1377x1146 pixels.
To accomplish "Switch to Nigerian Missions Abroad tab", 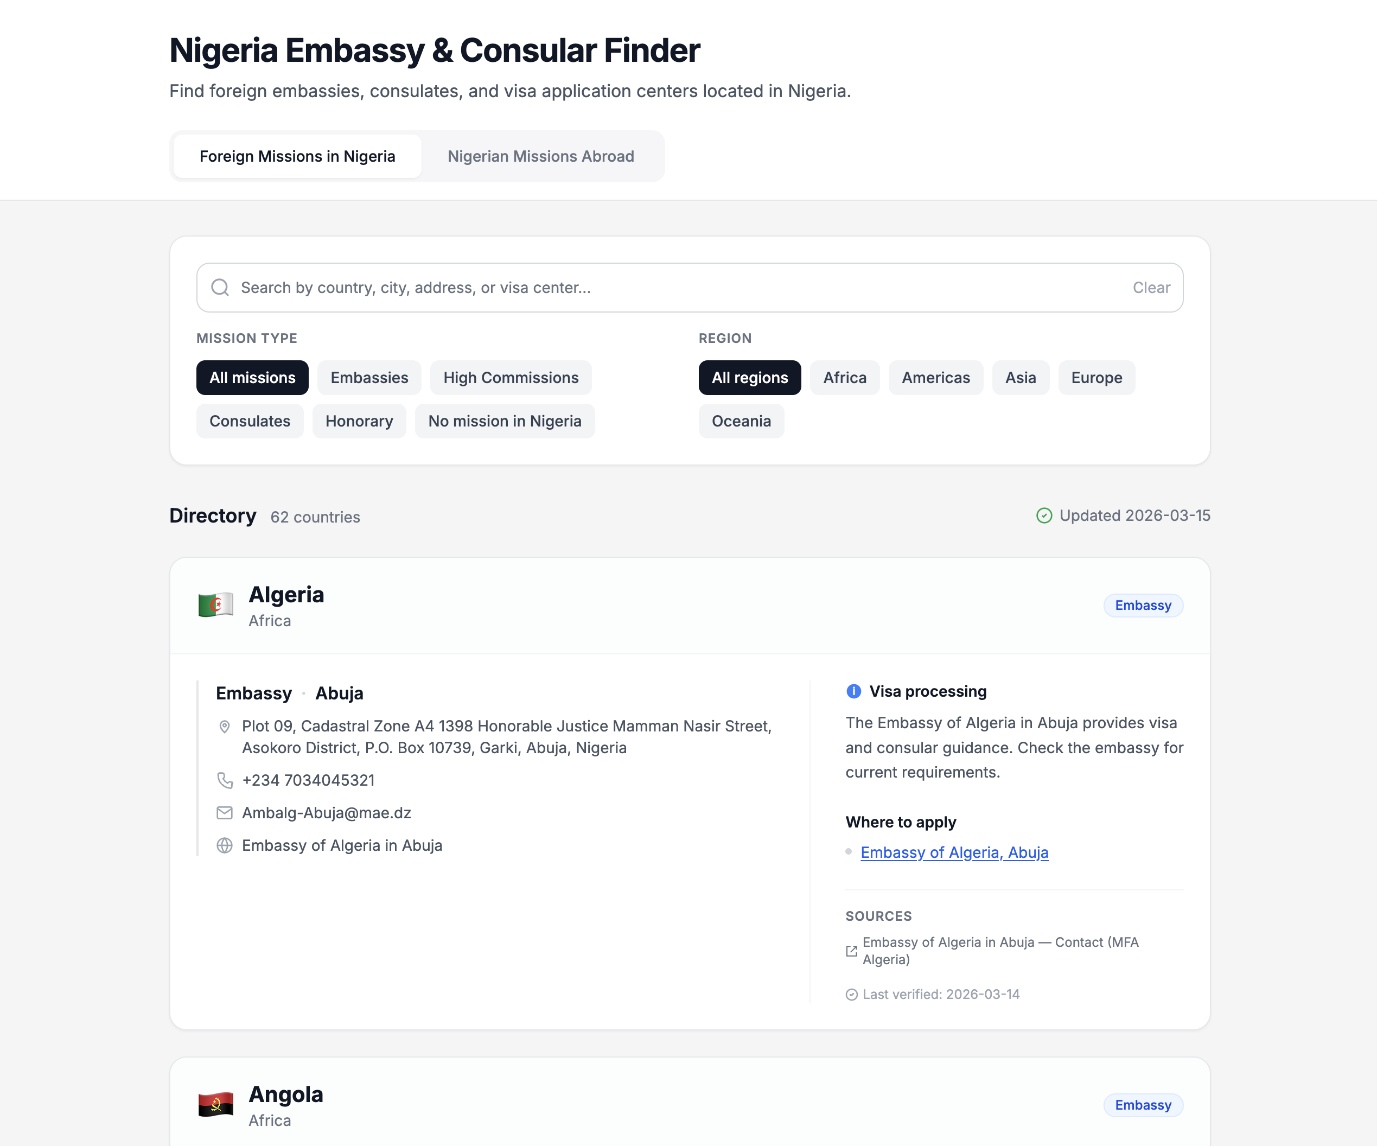I will 541,156.
